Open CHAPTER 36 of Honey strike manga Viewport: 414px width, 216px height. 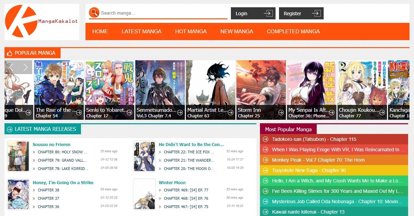48,207
